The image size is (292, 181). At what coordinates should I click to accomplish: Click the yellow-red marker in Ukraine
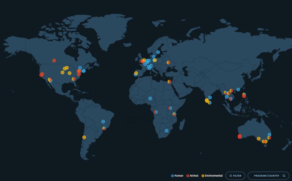(169, 62)
